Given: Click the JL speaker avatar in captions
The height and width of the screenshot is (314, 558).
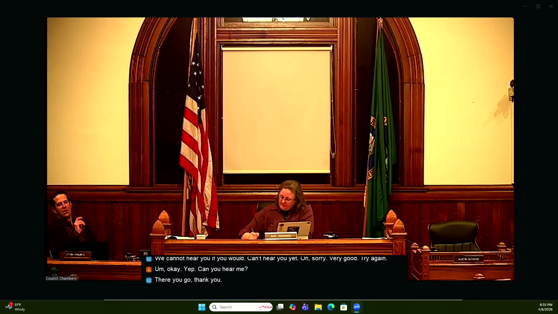Looking at the screenshot, I should 149,270.
